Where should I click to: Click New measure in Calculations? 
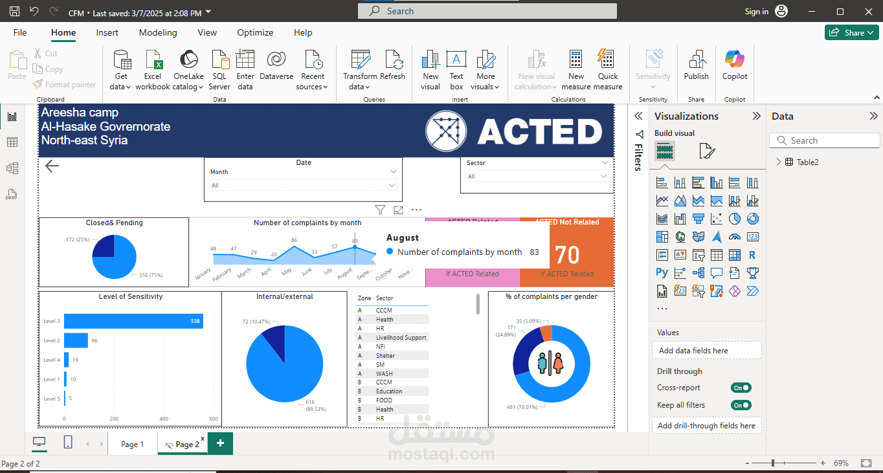(x=576, y=70)
